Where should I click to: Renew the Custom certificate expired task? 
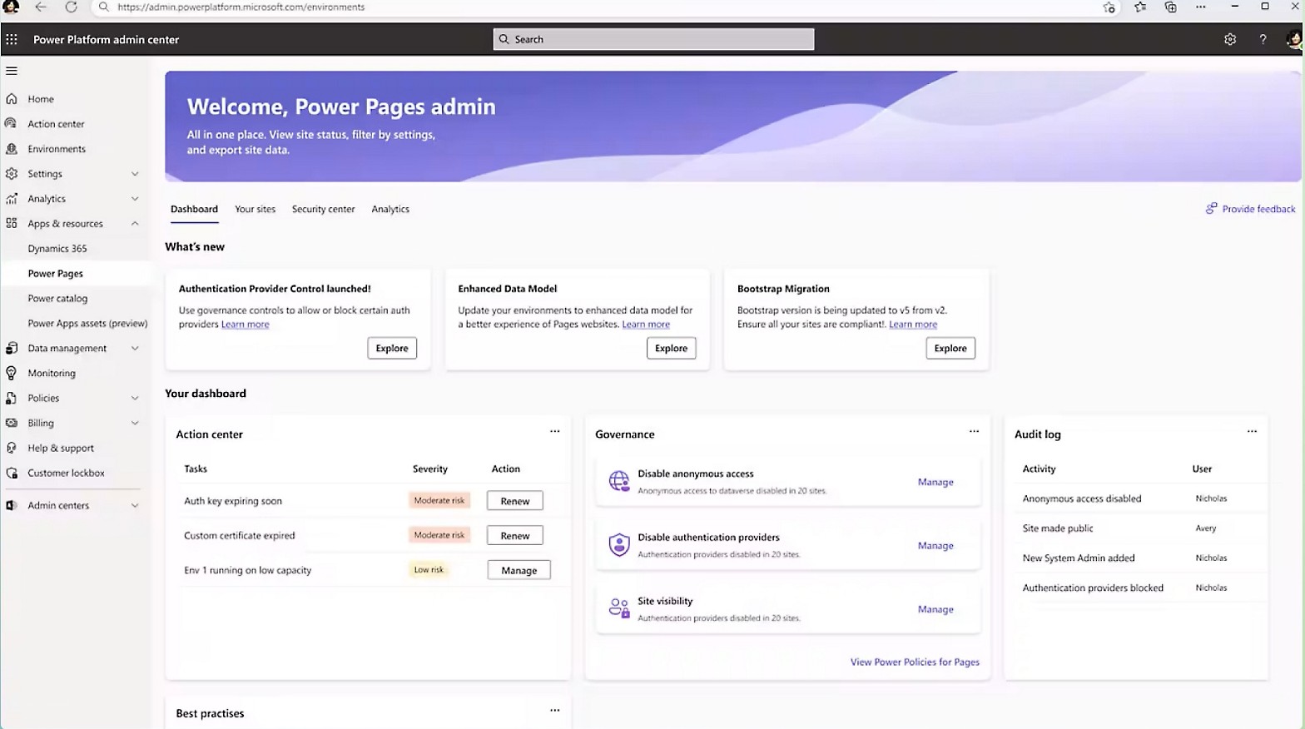pyautogui.click(x=515, y=536)
